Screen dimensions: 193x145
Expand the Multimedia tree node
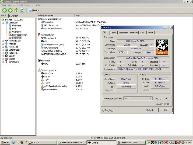(3, 47)
